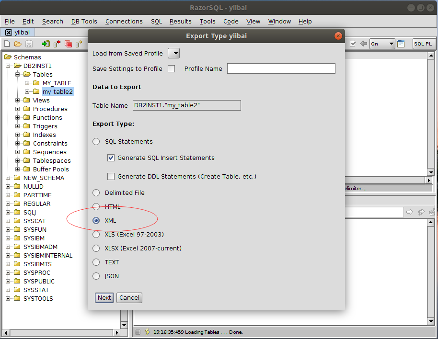Choose the Delimited File radio button

(x=96, y=193)
